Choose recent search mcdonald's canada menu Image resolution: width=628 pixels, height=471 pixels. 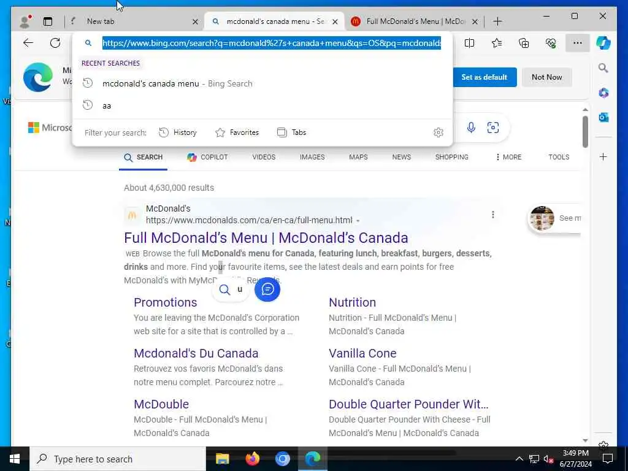click(262, 83)
